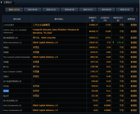
Task: View the 2020-06-30 shareholder data
Action: point(69,10)
